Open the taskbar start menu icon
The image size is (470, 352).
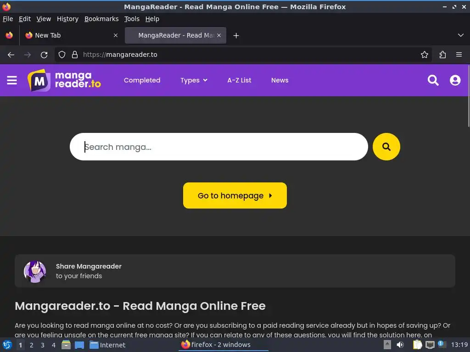[7, 345]
